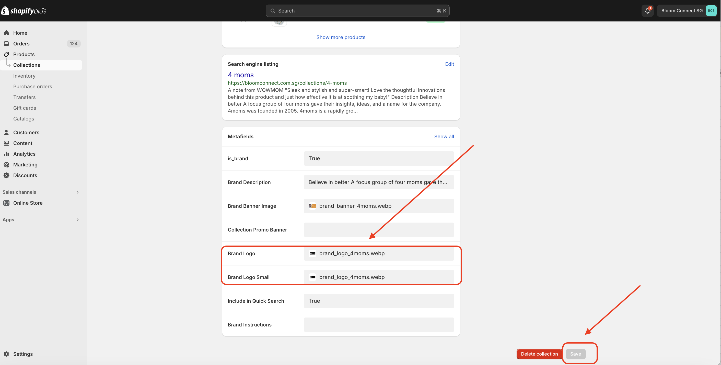Click the Brand Banner Image thumbnail
721x365 pixels.
(x=312, y=206)
